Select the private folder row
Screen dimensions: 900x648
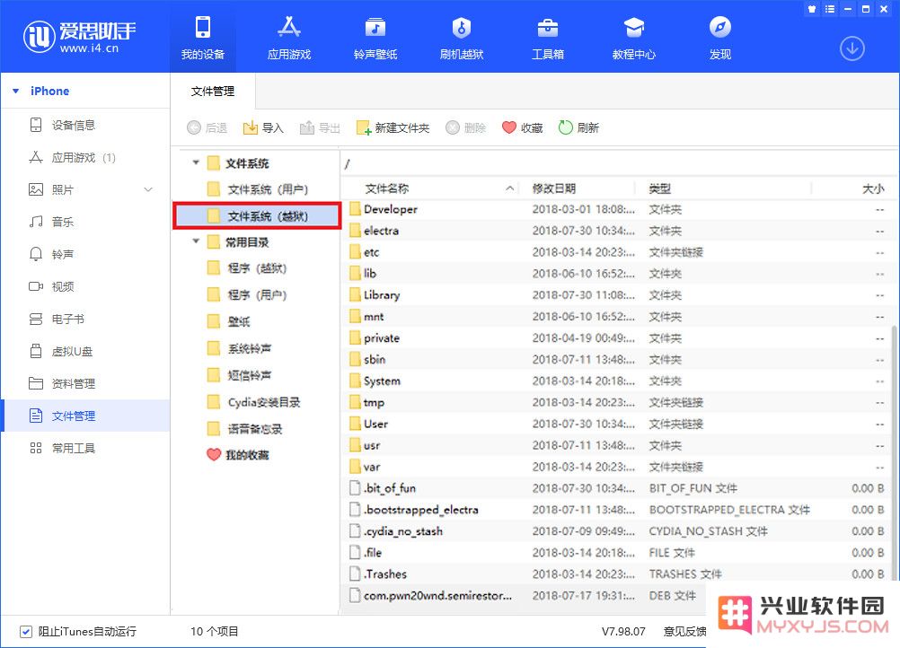point(617,337)
